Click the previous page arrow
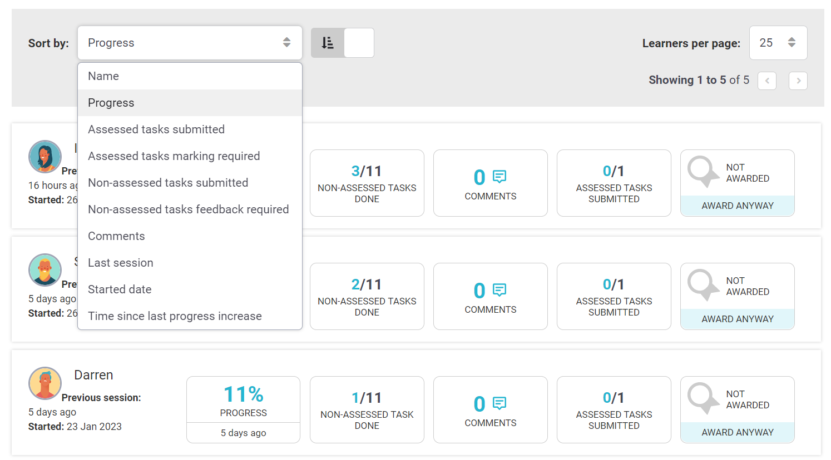Viewport: 831px width, 460px height. (767, 81)
